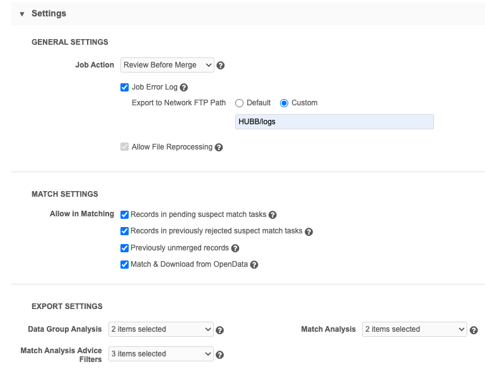The height and width of the screenshot is (374, 485).
Task: Select the Default FTP path radio button
Action: (239, 103)
